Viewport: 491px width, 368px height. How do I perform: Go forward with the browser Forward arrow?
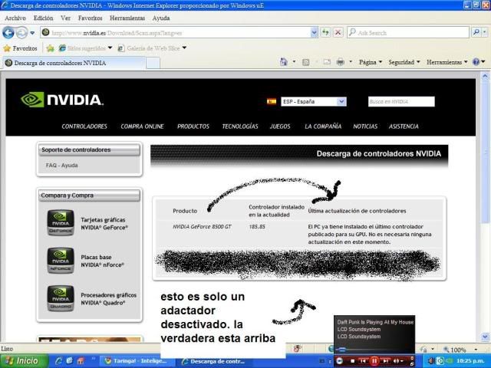click(x=21, y=32)
